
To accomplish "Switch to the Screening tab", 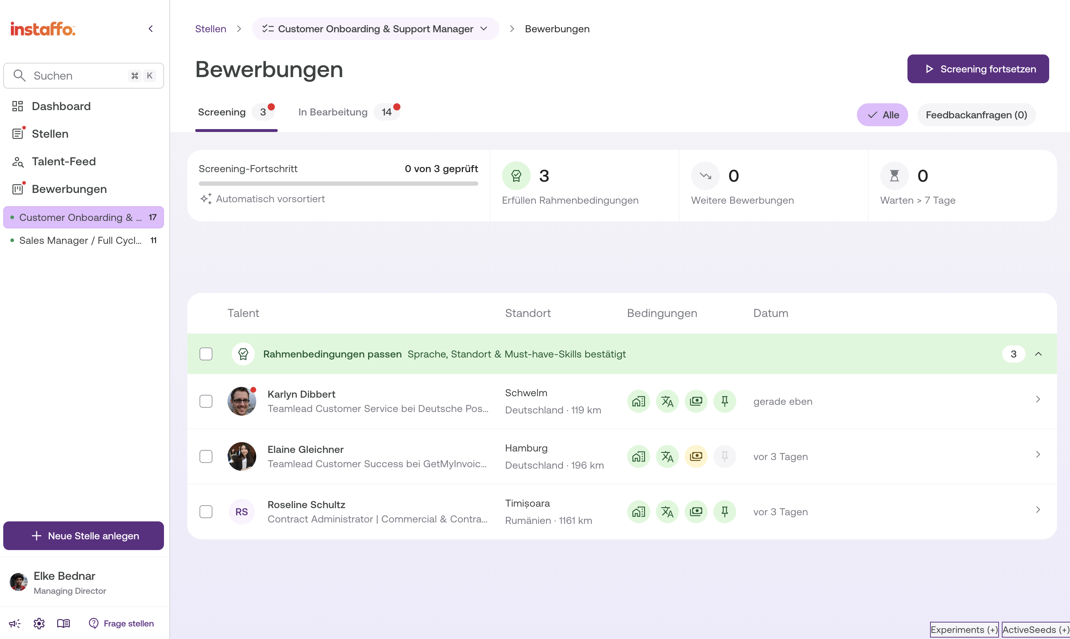I will pyautogui.click(x=236, y=112).
